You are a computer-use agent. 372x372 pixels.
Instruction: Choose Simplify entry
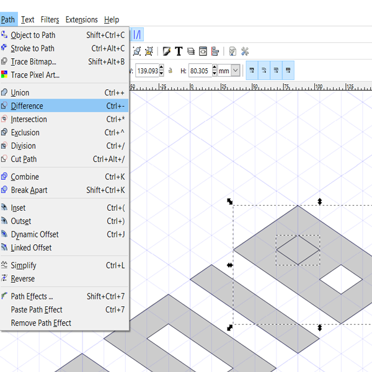tap(64, 265)
